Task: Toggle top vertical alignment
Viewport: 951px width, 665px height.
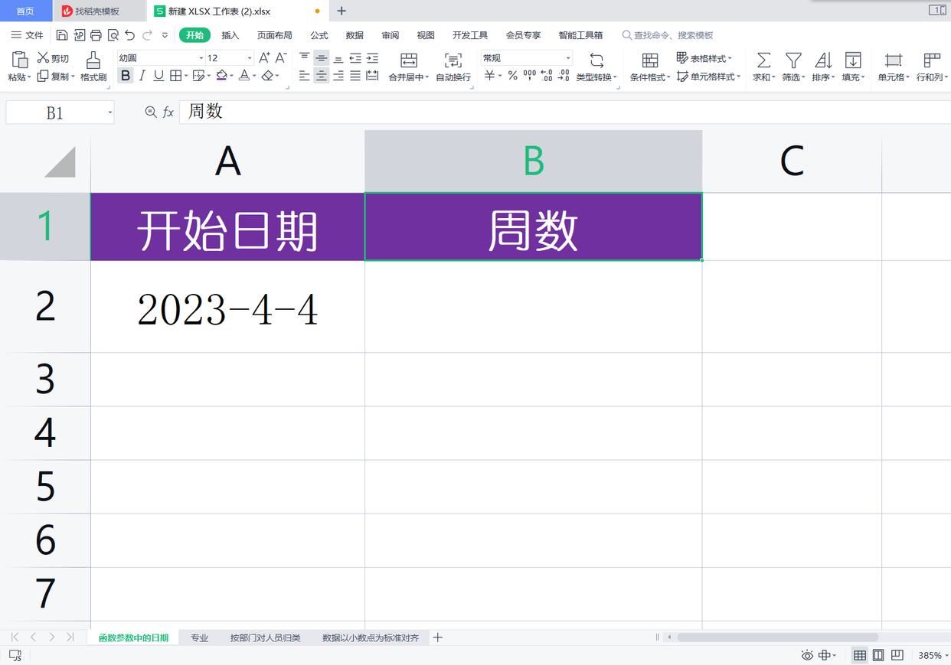Action: 304,58
